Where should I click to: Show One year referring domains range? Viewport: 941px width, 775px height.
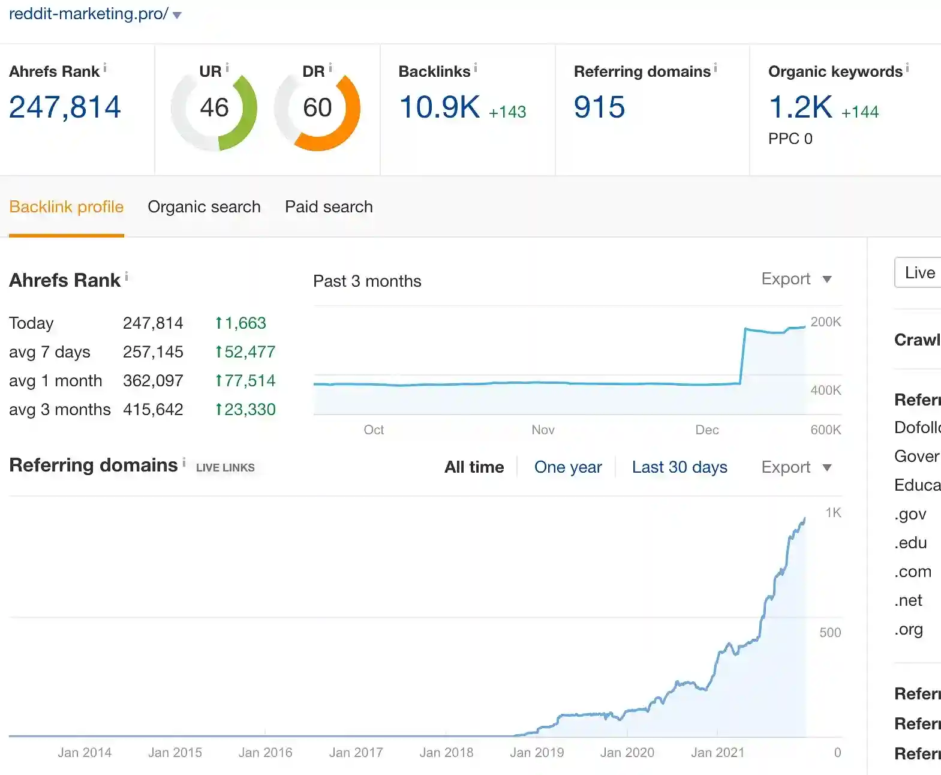(567, 467)
